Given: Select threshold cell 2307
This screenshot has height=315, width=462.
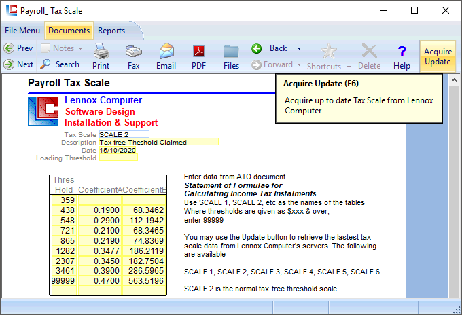Looking at the screenshot, I should point(64,261).
